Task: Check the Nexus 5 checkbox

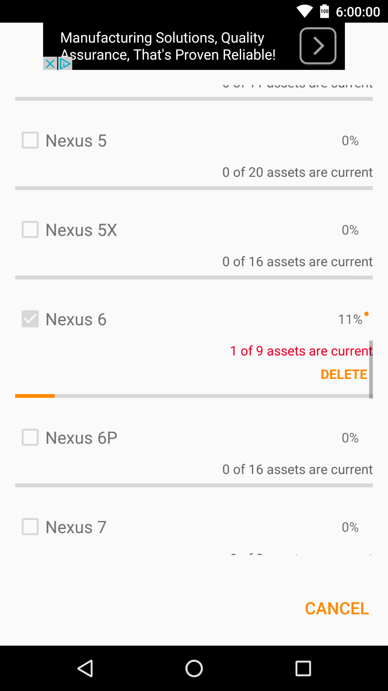Action: point(30,140)
